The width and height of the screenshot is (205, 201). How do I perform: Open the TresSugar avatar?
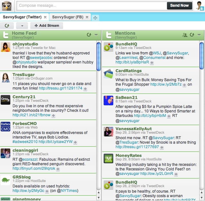[5, 78]
